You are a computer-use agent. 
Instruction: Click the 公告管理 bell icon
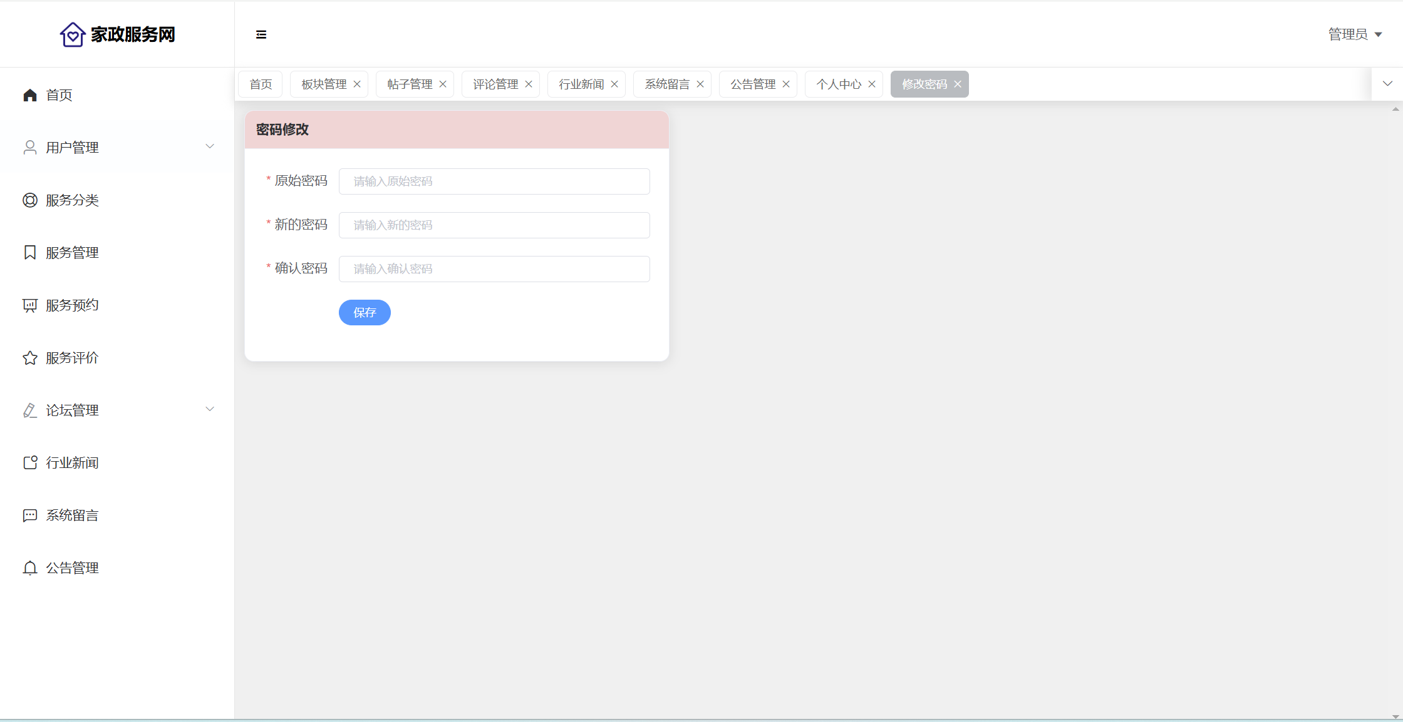click(30, 568)
